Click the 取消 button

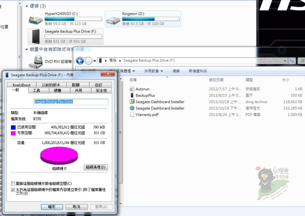pyautogui.click(x=77, y=207)
